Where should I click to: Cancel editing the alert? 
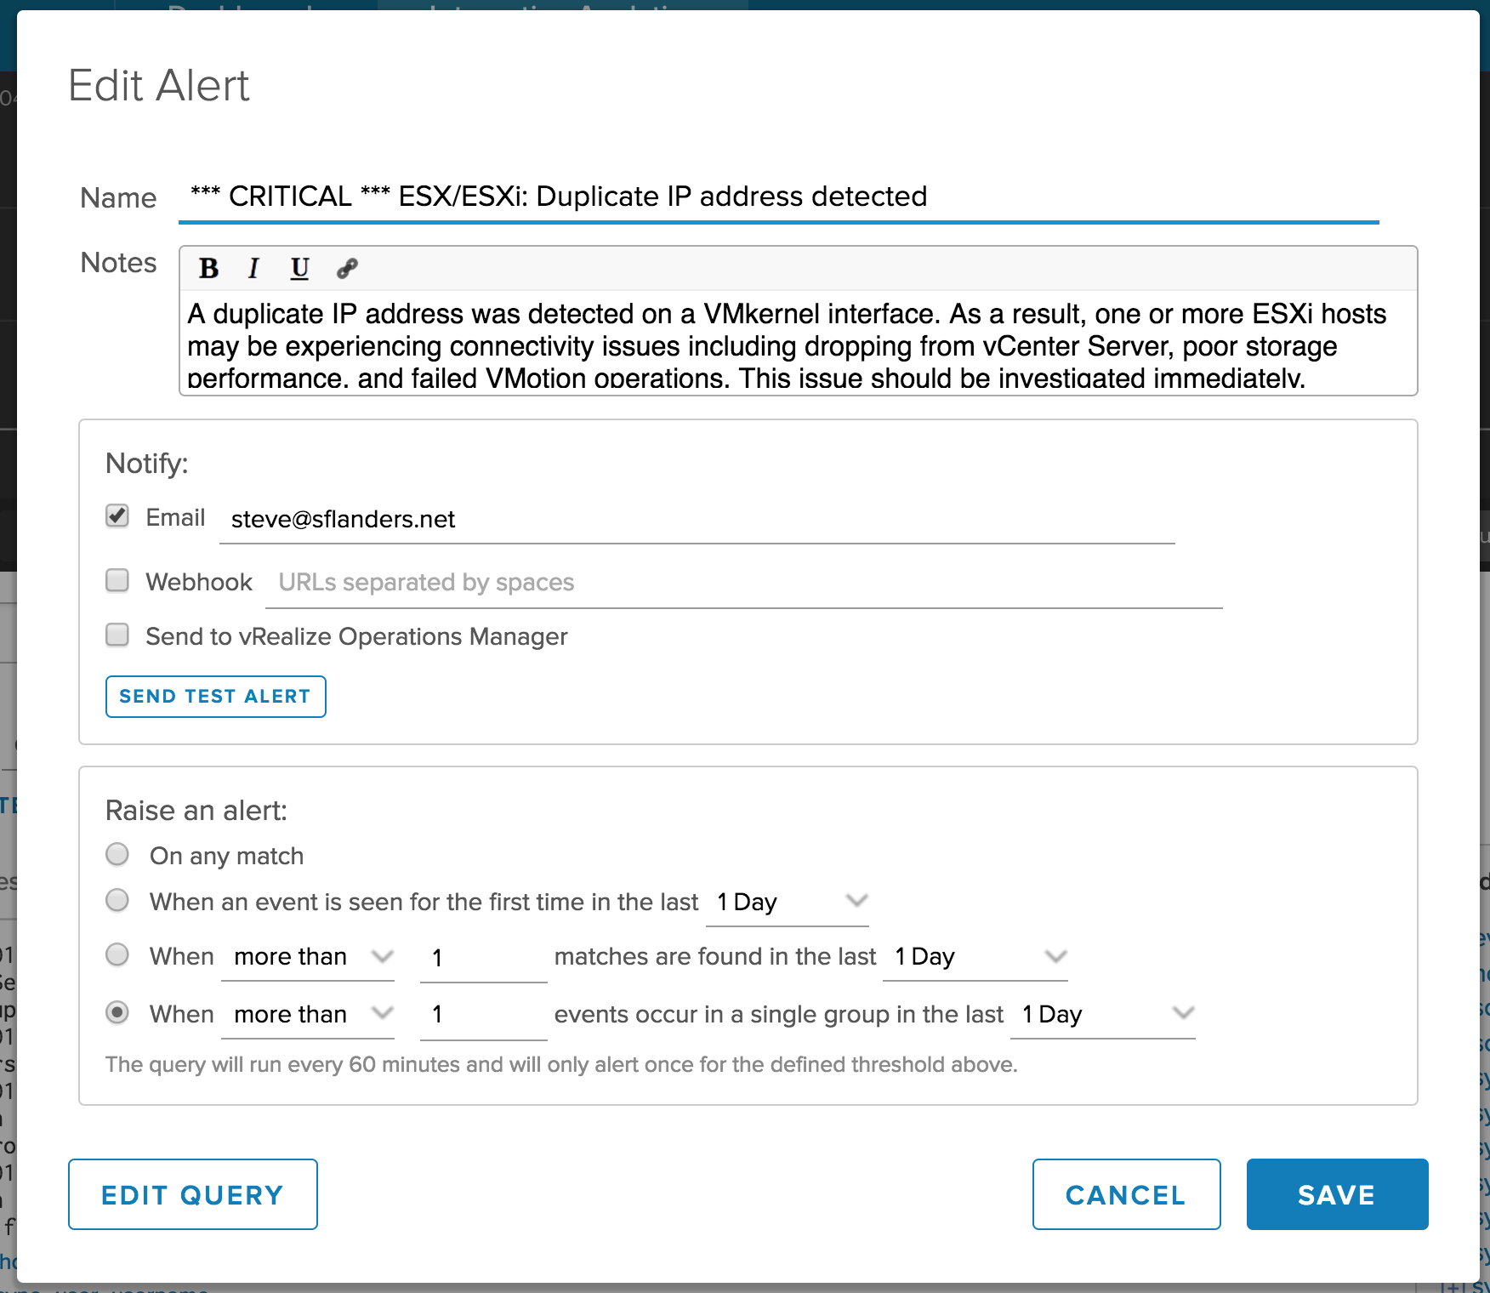(x=1126, y=1194)
